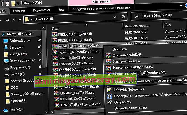Choose Извлечь в текущую папку entry
This screenshot has width=187, height=115.
133,67
